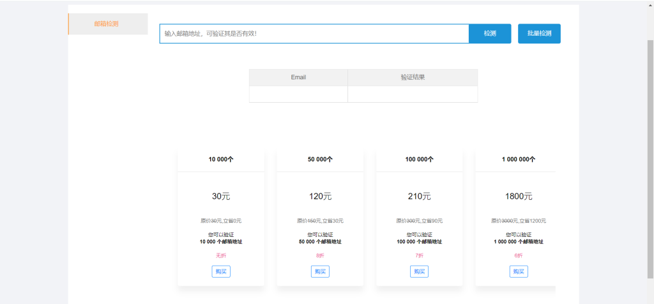
Task: Click the 1800元 price text
Action: click(519, 197)
